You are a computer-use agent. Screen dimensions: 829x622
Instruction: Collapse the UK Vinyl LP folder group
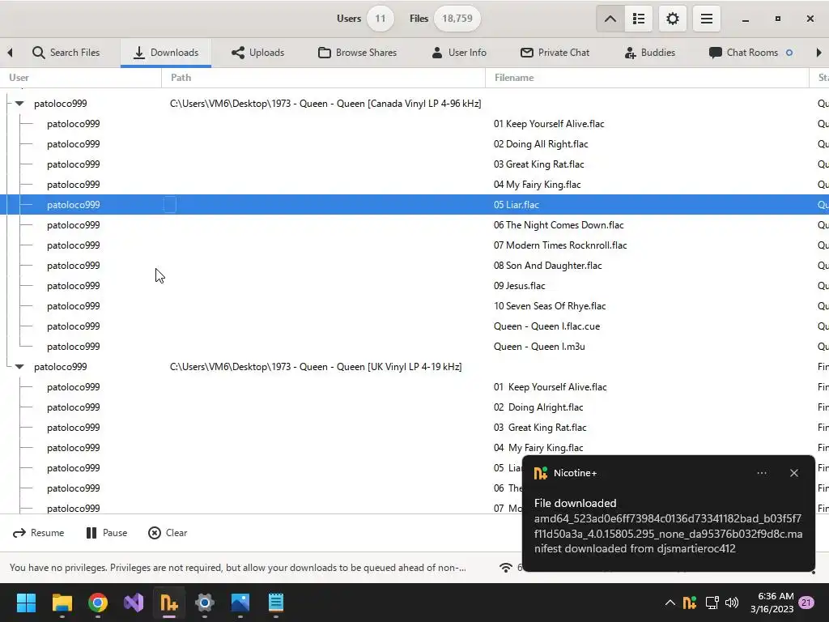(x=19, y=367)
